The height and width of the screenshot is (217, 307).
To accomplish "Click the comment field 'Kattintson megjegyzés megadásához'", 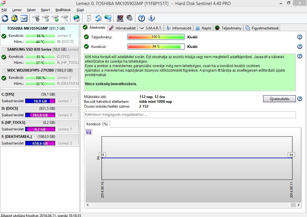I will coord(190,114).
